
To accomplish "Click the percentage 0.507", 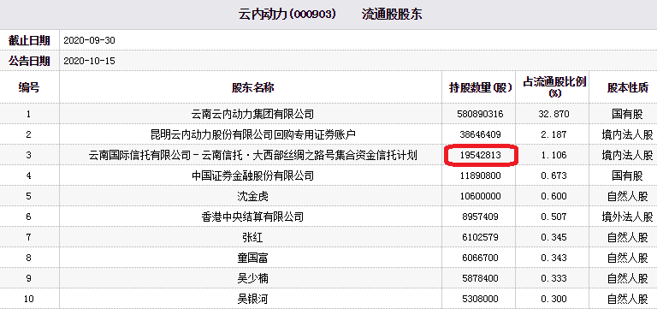I will (554, 217).
